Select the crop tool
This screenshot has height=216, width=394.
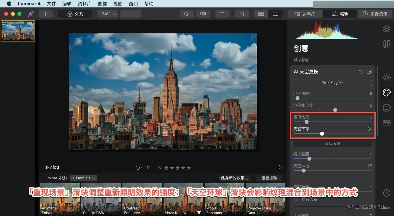click(222, 14)
